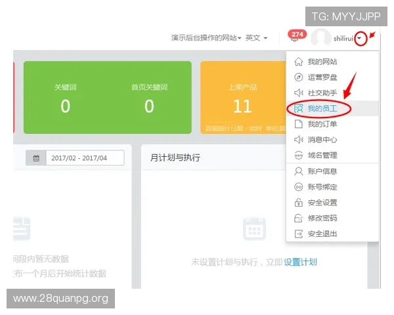Click the shilirui user avatar picture
Viewport: 394px width, 315px height.
pos(321,37)
